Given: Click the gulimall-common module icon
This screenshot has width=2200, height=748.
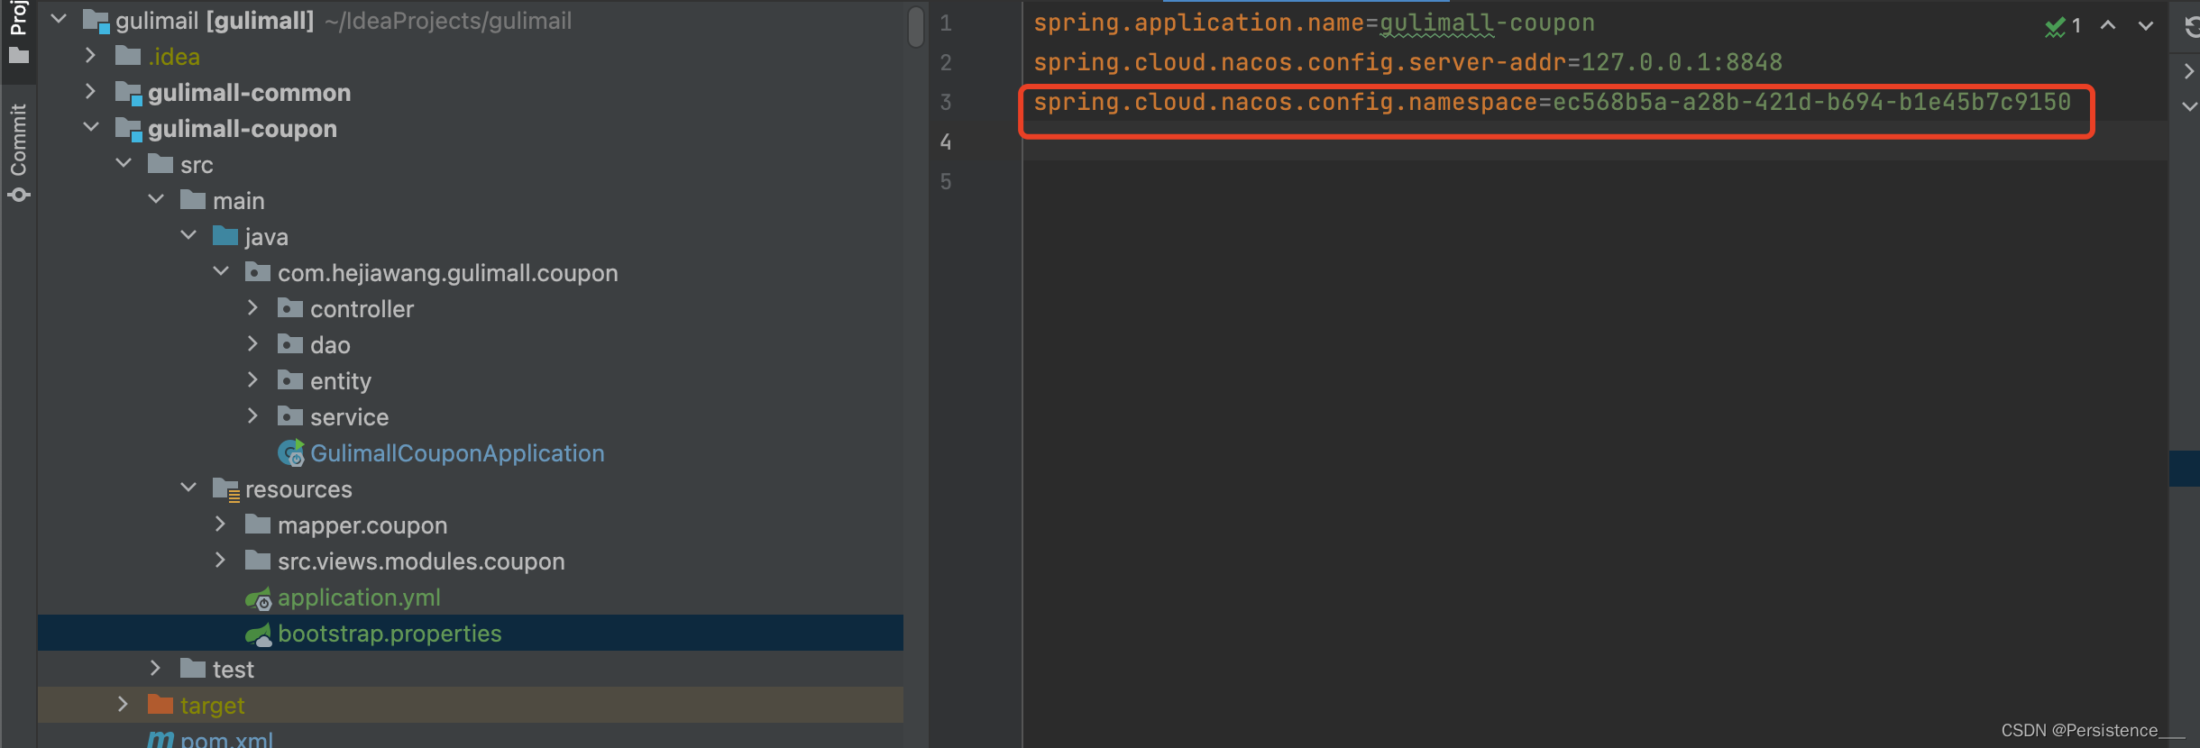Looking at the screenshot, I should tap(128, 93).
